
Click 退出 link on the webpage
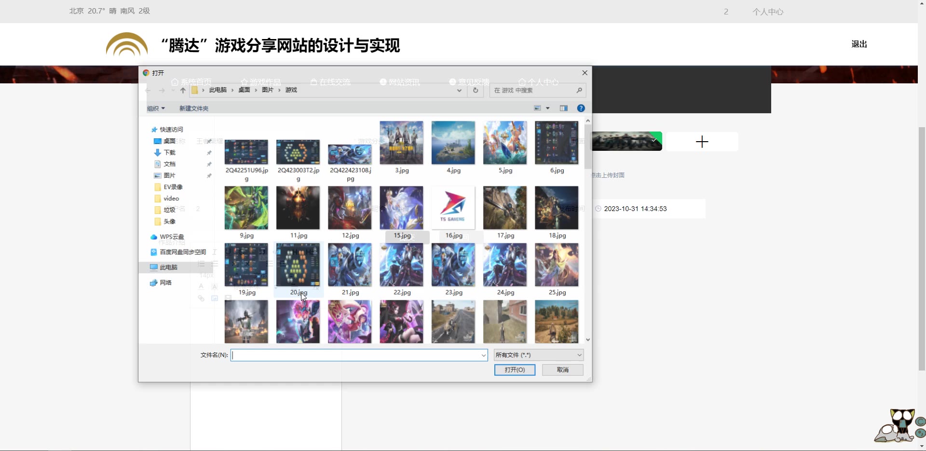(x=859, y=44)
